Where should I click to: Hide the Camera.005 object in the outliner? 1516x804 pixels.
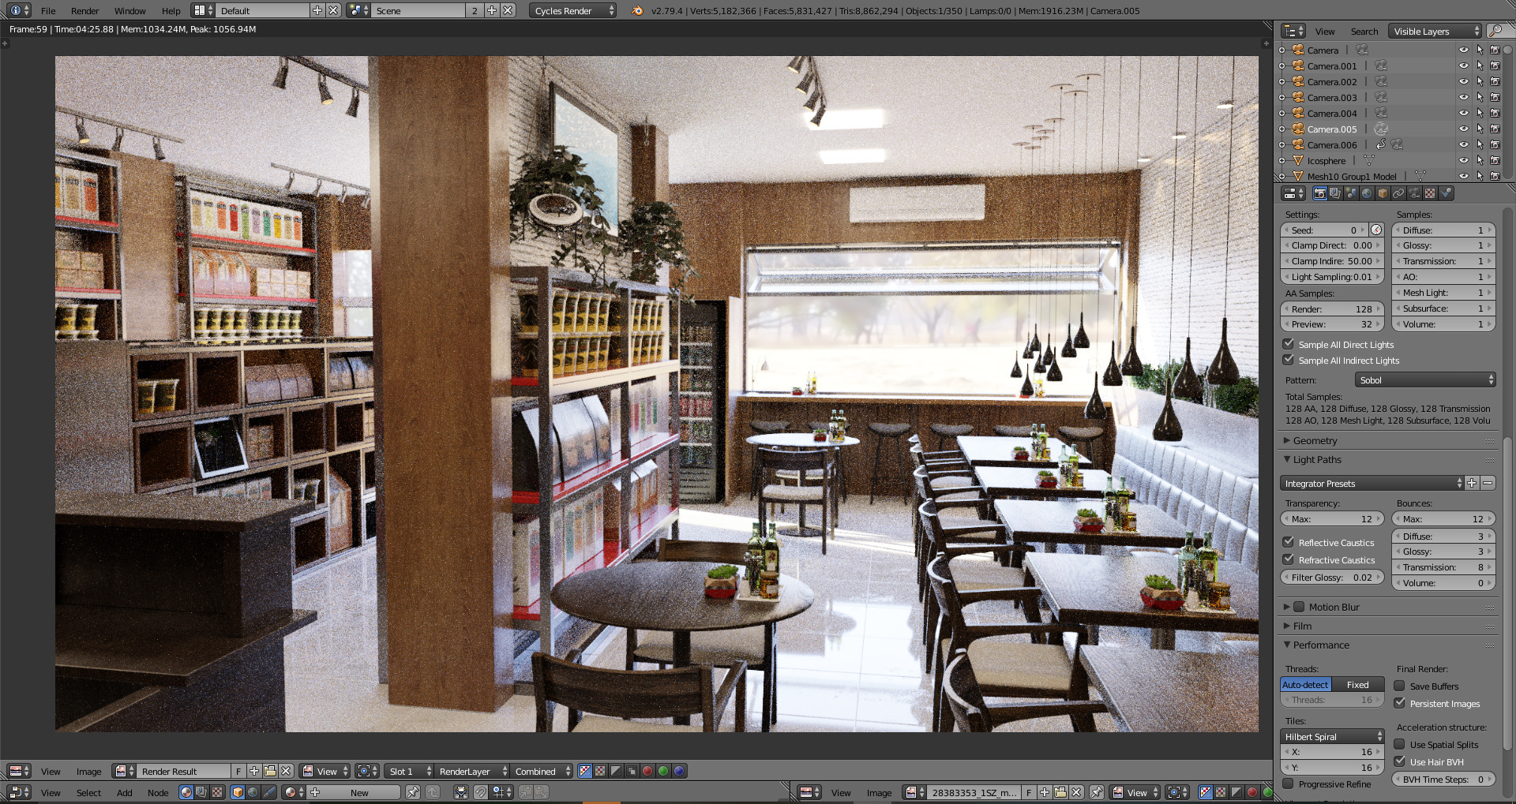[1464, 129]
